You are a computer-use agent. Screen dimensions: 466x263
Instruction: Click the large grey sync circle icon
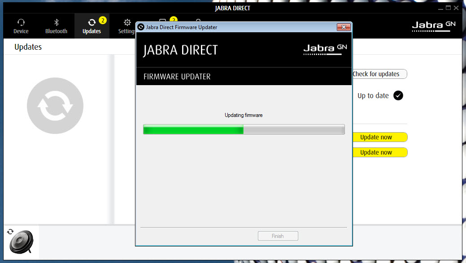[x=55, y=106]
